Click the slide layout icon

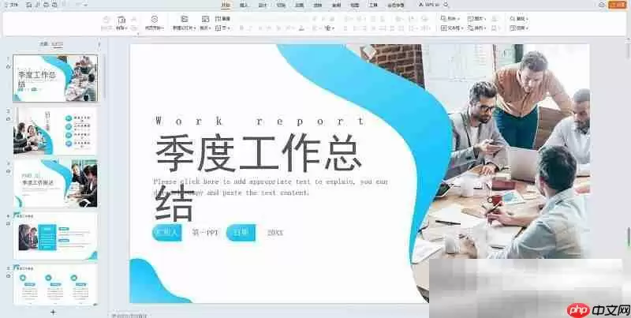(205, 19)
